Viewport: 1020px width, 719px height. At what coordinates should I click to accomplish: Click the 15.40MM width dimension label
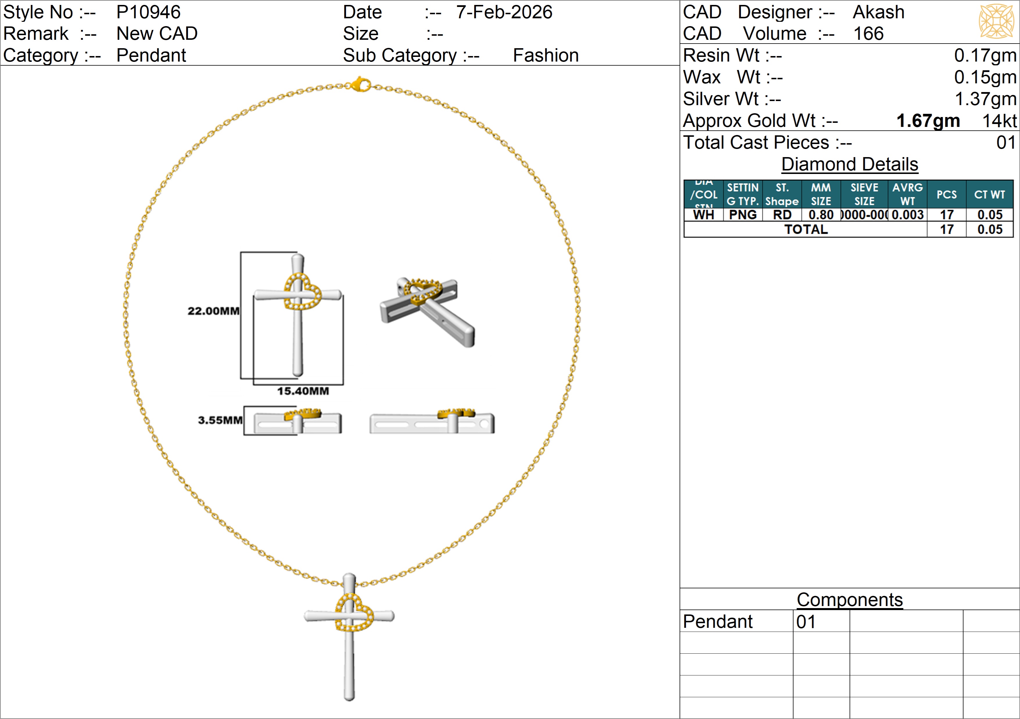(303, 391)
